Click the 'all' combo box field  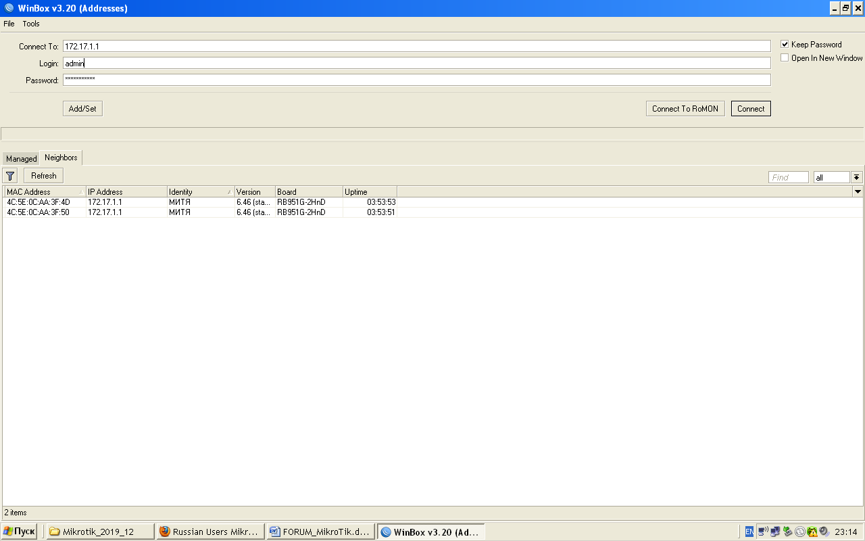point(831,177)
